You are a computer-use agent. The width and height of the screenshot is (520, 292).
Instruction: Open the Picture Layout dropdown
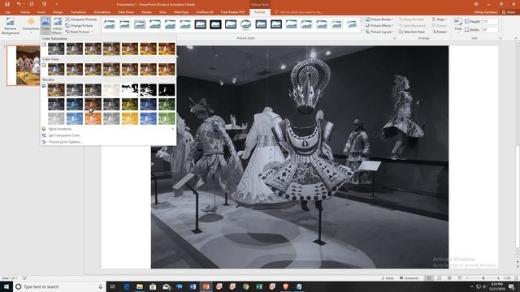(379, 32)
